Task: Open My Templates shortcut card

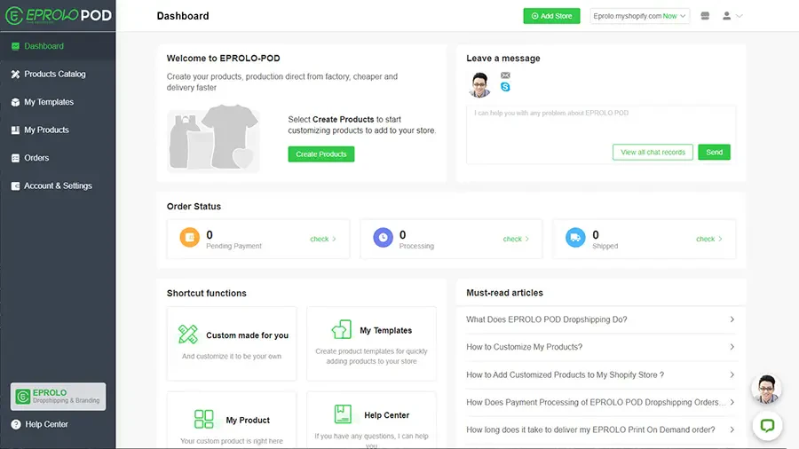Action: point(371,343)
